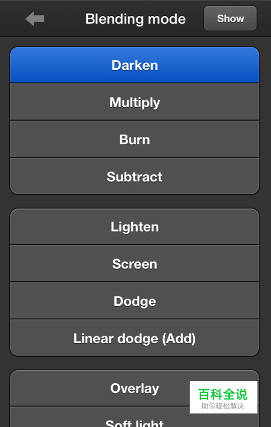Screen dimensions: 271x427
Task: Apply Screen from the lighten group
Action: 134,264
